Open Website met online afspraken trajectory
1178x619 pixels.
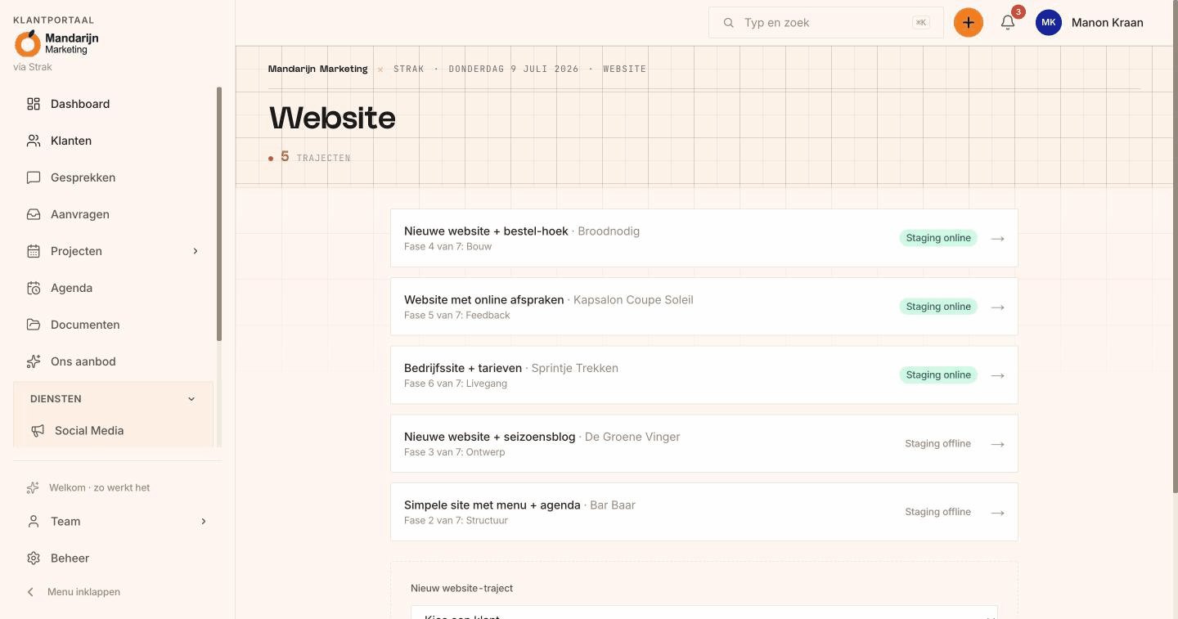click(704, 307)
